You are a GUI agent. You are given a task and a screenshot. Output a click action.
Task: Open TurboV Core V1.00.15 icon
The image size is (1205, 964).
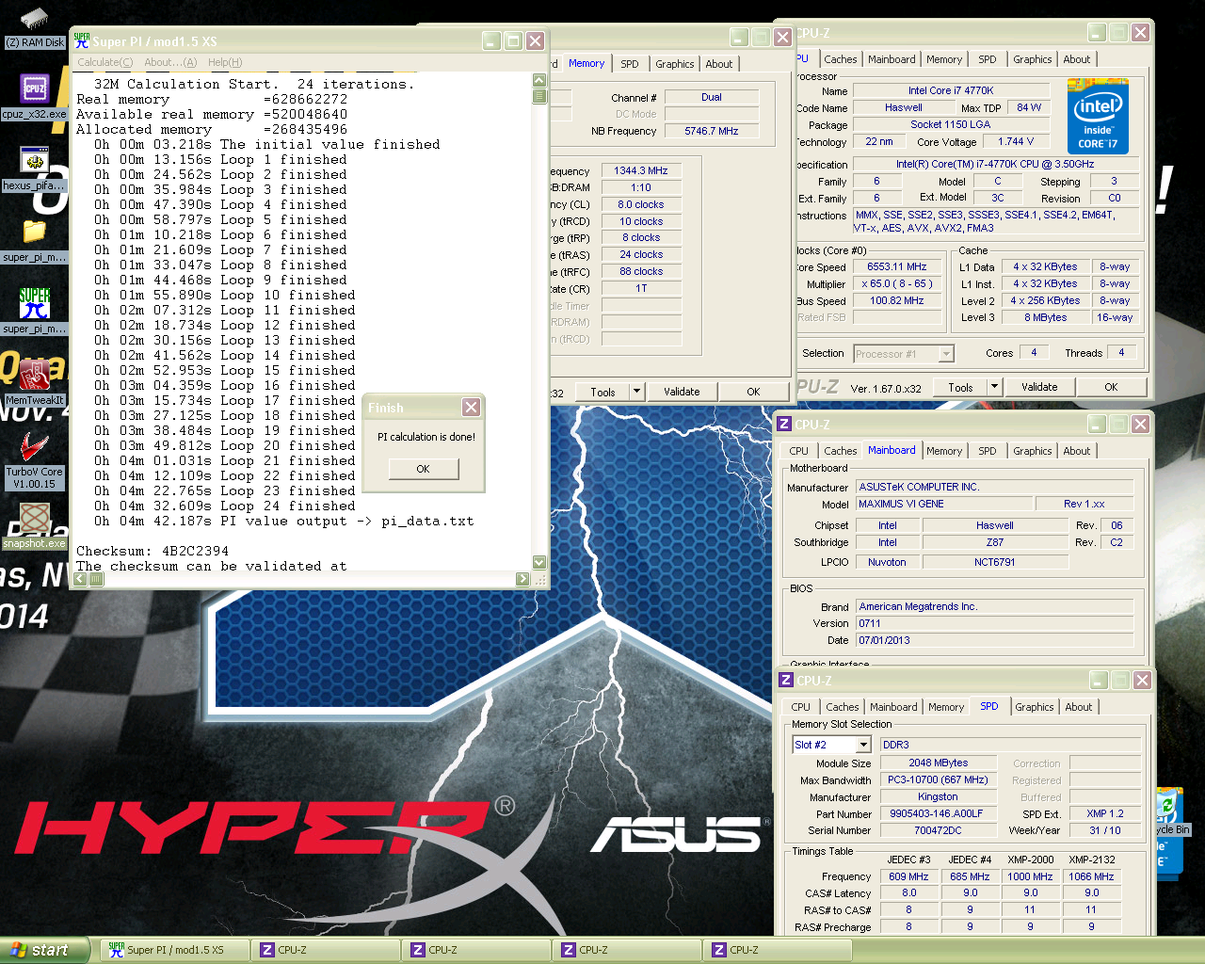(x=35, y=461)
